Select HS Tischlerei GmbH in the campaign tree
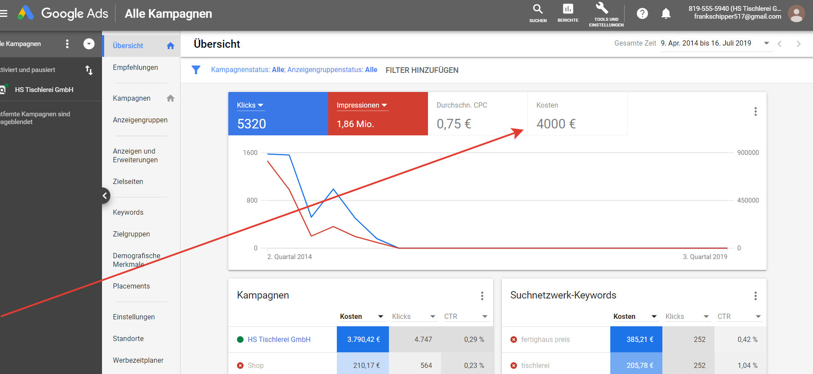This screenshot has width=813, height=374. [x=44, y=90]
